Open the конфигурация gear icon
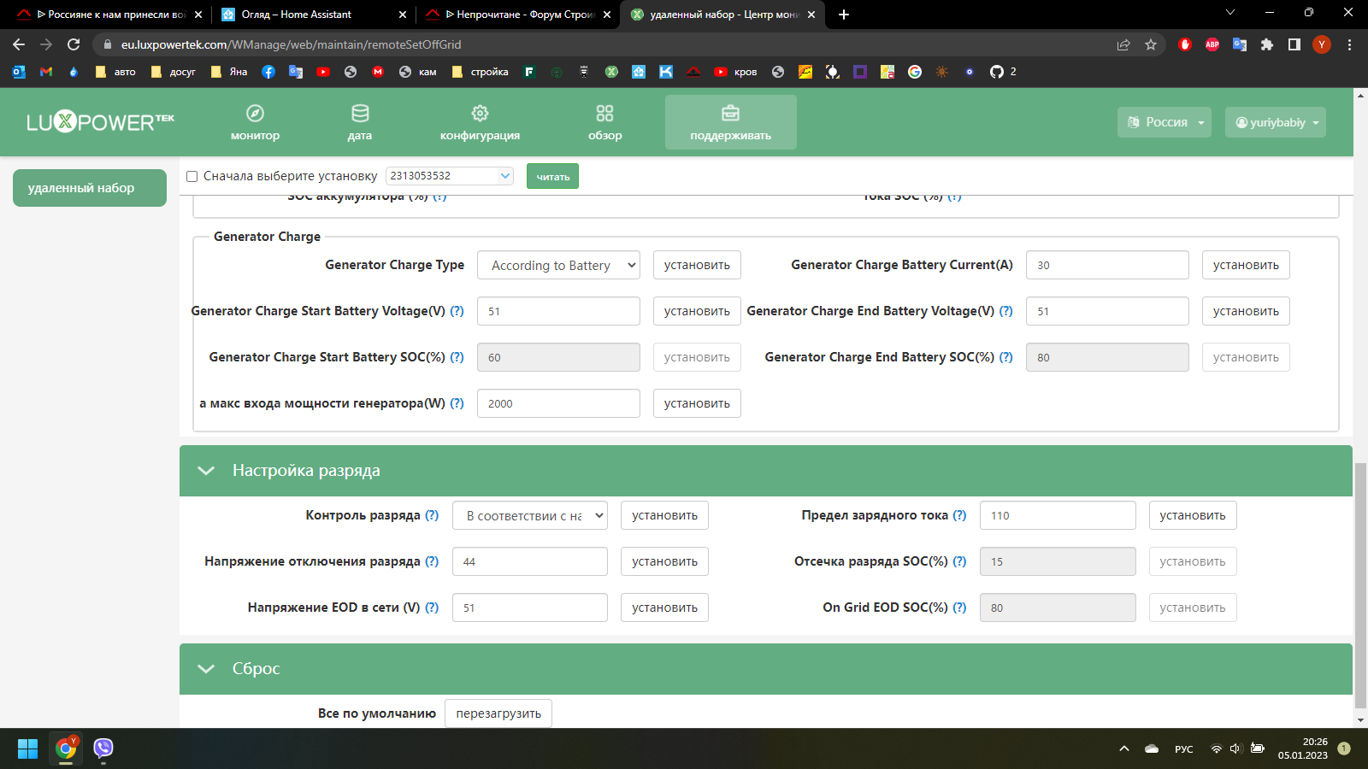The image size is (1368, 769). point(480,114)
